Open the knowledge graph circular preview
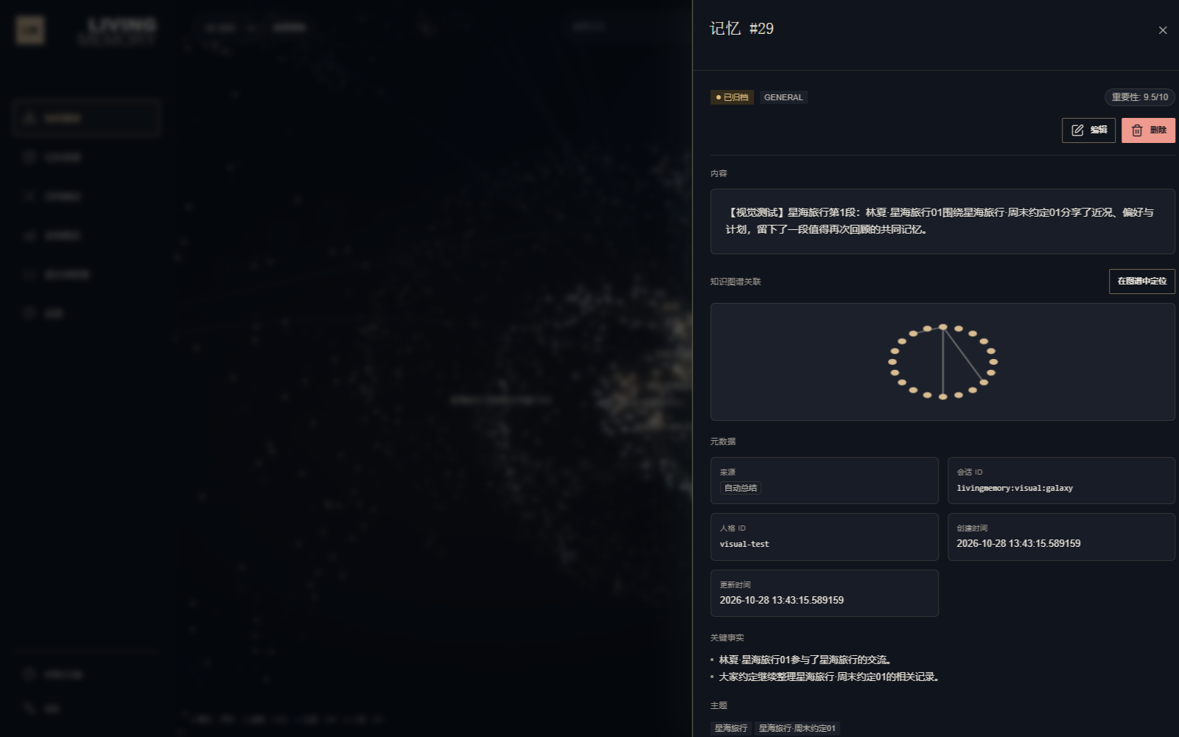The height and width of the screenshot is (737, 1179). 942,362
